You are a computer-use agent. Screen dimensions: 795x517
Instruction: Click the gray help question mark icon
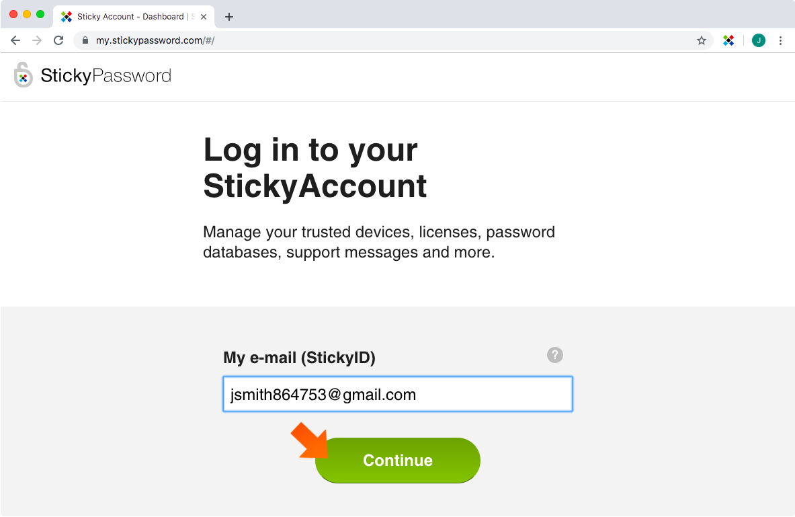click(554, 355)
